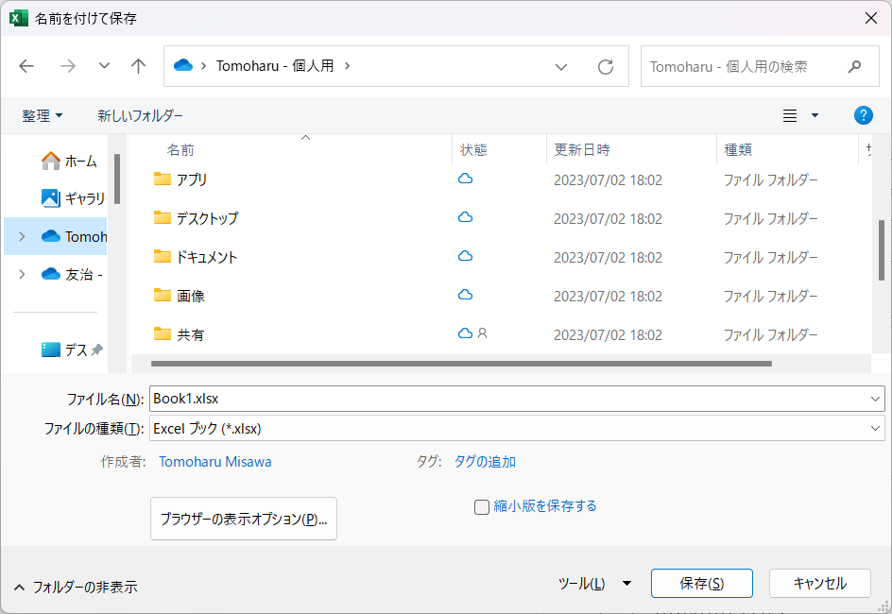Open the blue help icon

(863, 115)
